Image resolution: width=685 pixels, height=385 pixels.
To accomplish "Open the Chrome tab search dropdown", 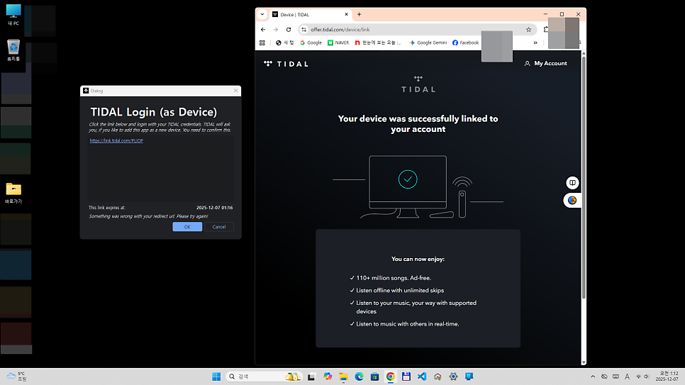I will pyautogui.click(x=262, y=14).
